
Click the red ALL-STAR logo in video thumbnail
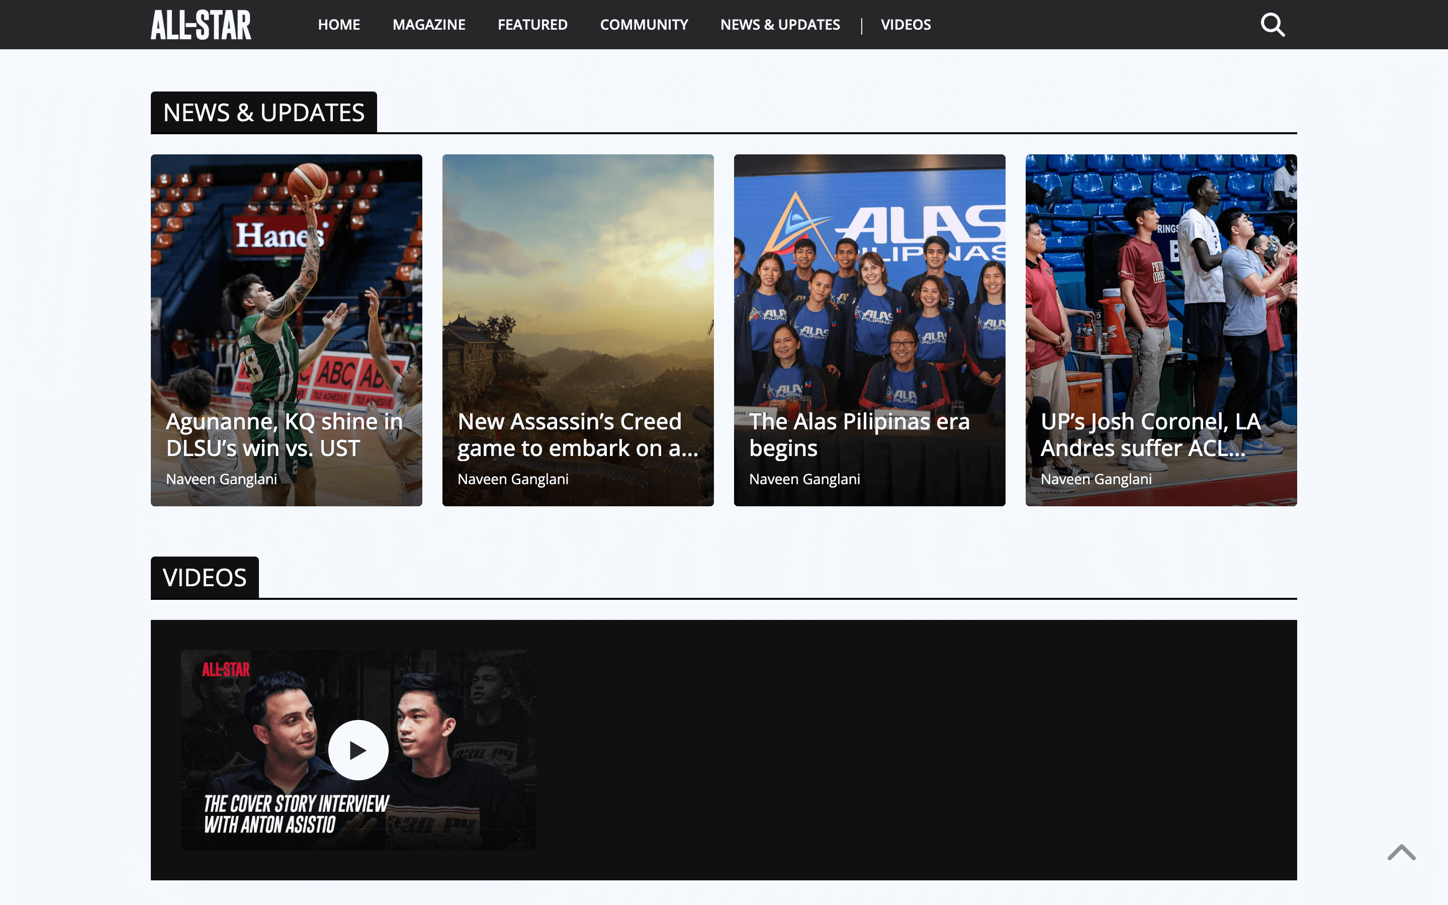click(226, 670)
